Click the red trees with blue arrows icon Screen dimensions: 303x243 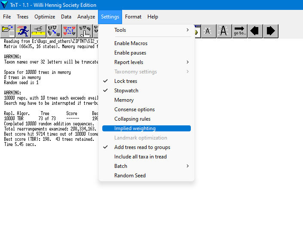70,31
